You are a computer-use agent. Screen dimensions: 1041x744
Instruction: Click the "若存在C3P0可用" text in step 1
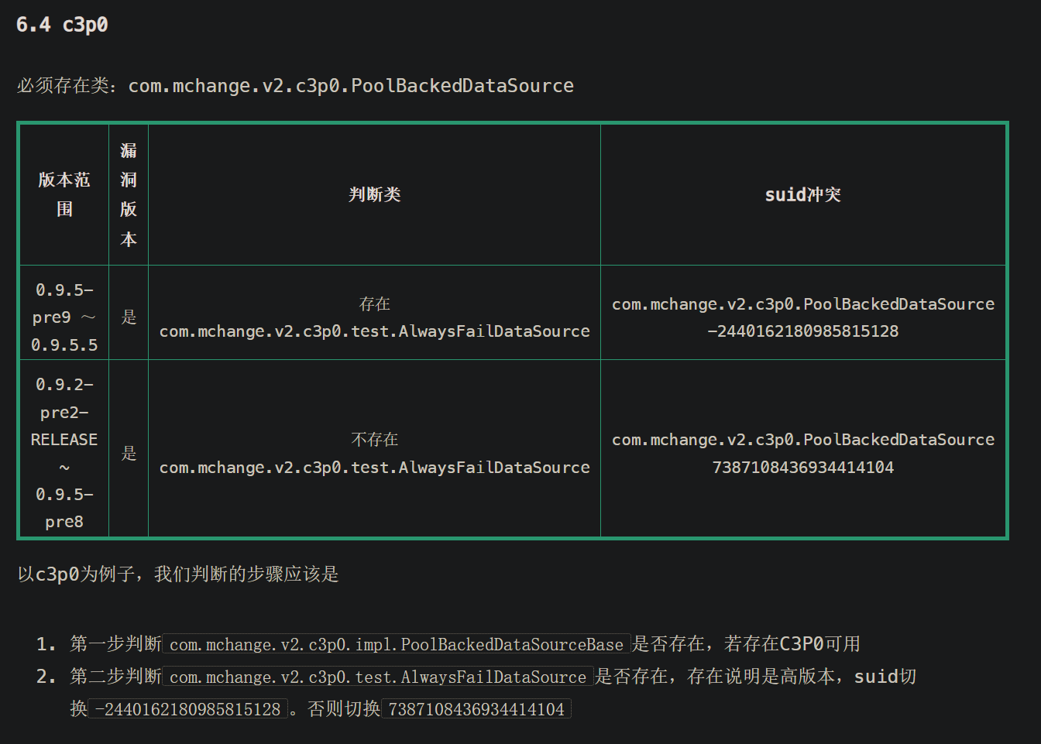[x=792, y=644]
